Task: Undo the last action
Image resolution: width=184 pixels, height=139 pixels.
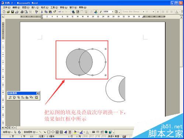Action: click(x=60, y=12)
